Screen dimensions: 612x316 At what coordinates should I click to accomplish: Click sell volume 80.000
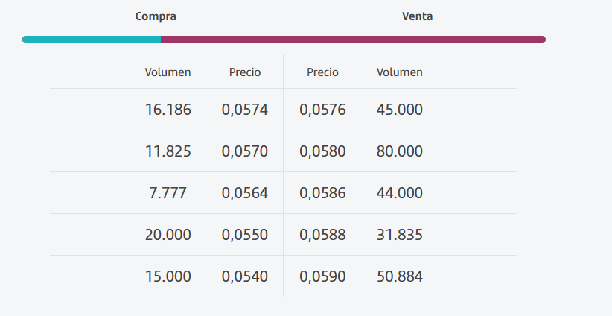point(400,151)
